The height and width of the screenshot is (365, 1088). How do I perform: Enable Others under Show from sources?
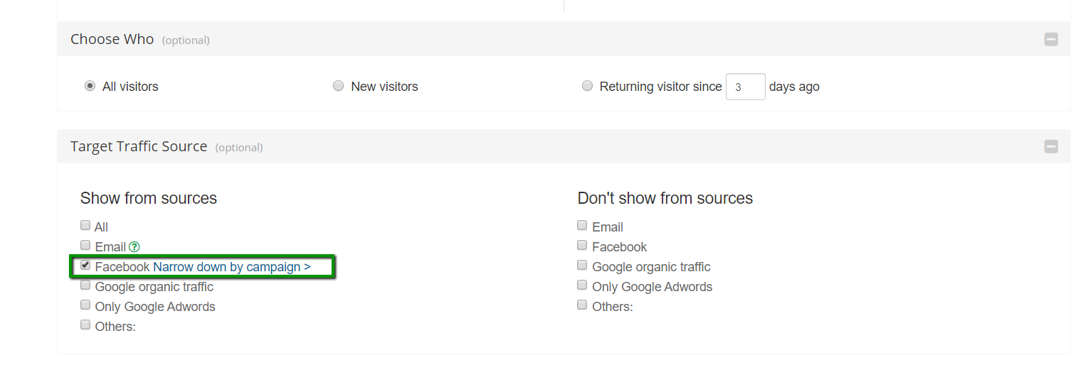pos(85,325)
